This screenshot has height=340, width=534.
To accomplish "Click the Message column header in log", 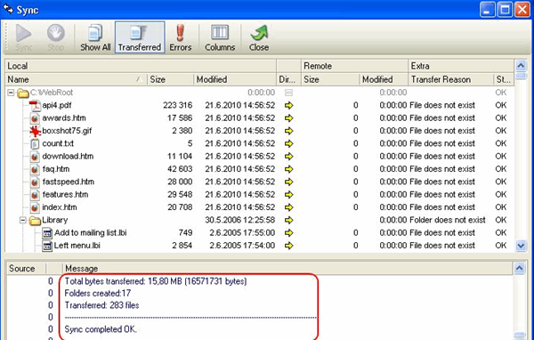I will coord(287,269).
